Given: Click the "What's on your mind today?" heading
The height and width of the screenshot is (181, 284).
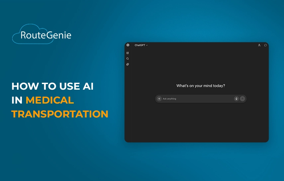Looking at the screenshot, I should [201, 86].
